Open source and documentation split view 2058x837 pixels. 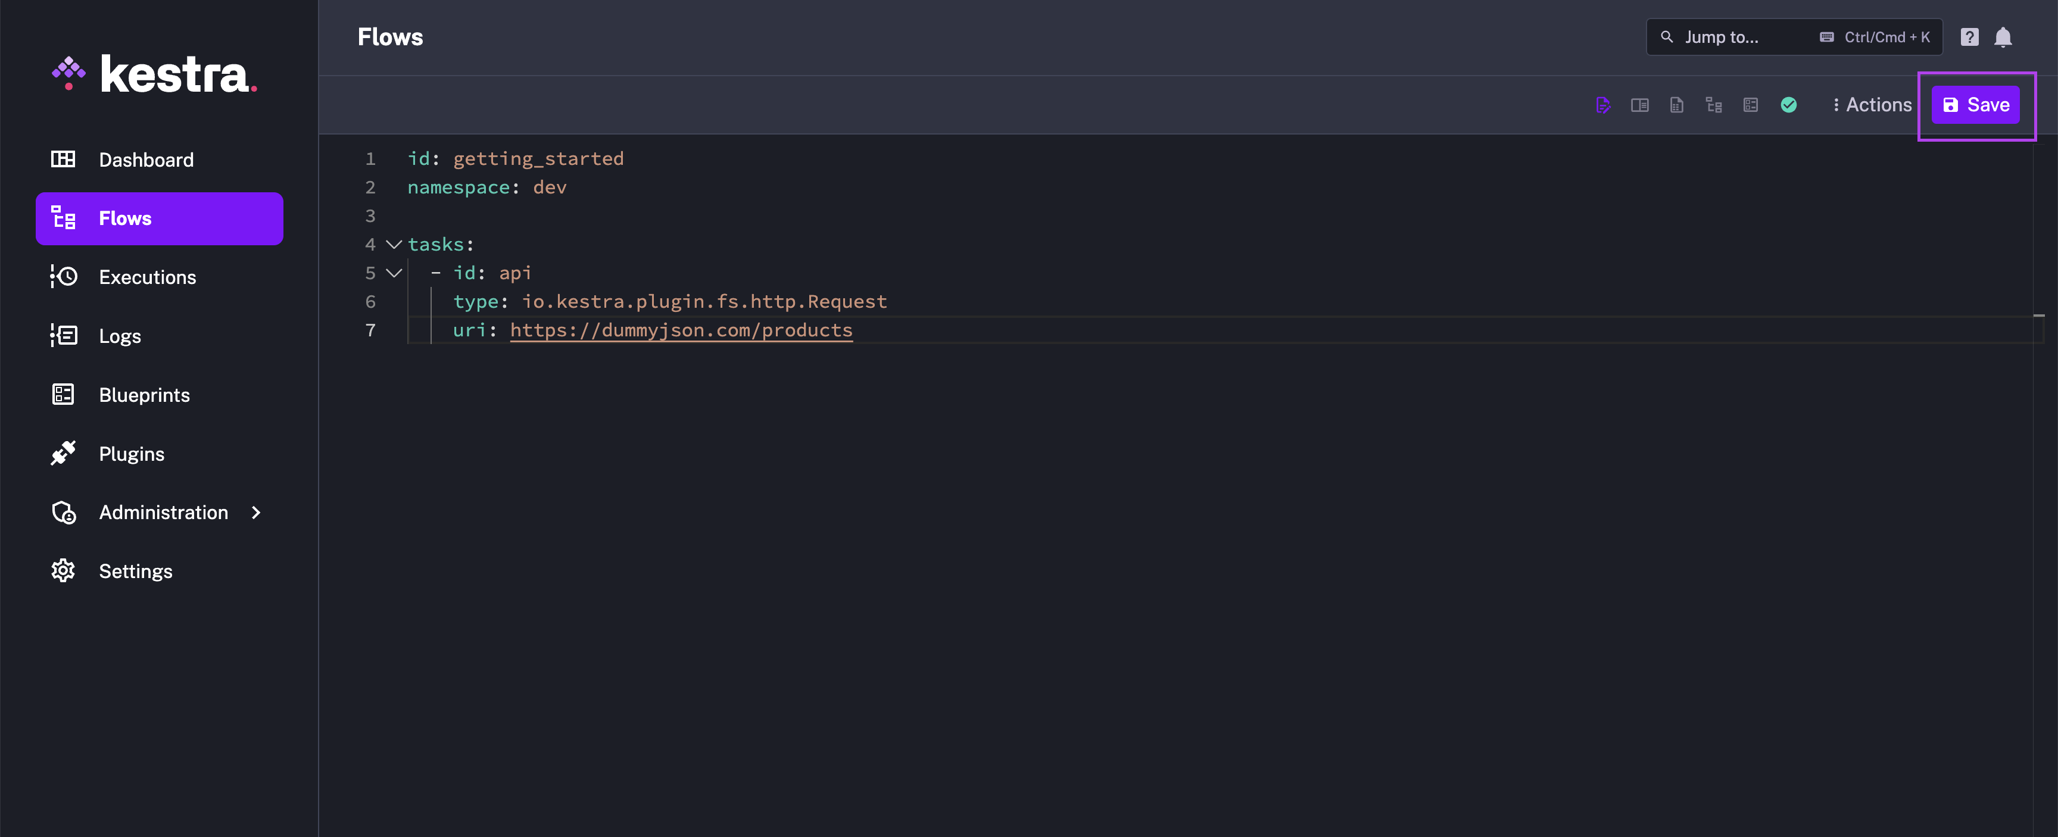tap(1639, 105)
